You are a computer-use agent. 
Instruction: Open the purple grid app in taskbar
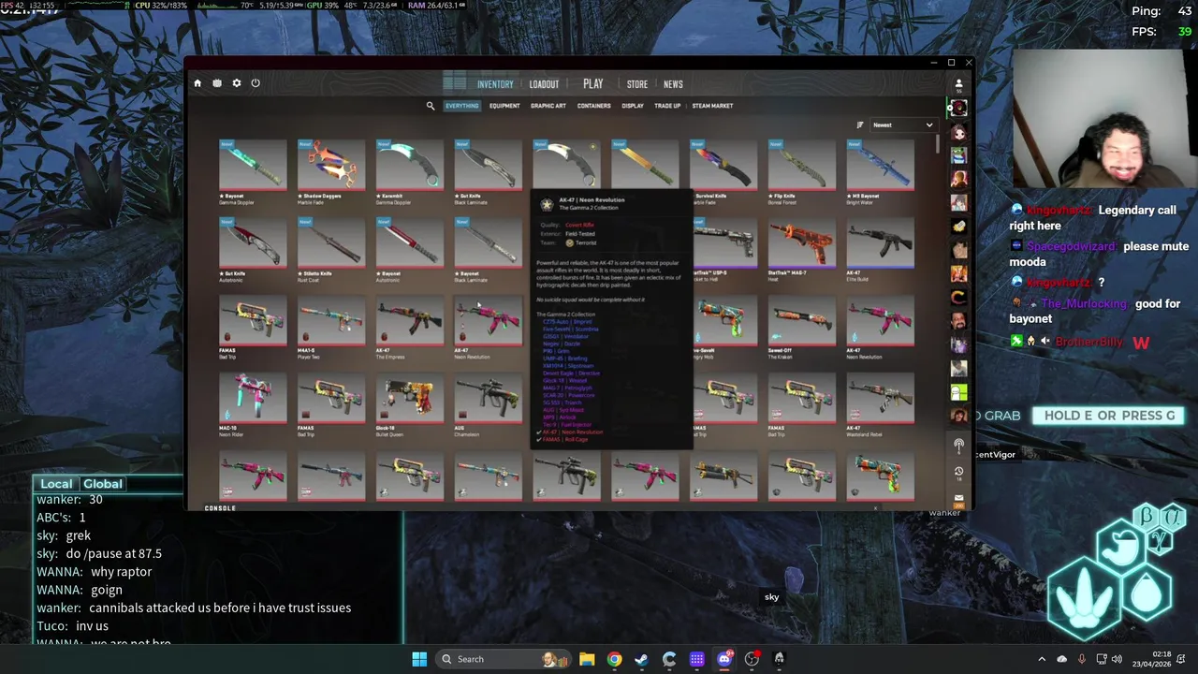pyautogui.click(x=697, y=659)
